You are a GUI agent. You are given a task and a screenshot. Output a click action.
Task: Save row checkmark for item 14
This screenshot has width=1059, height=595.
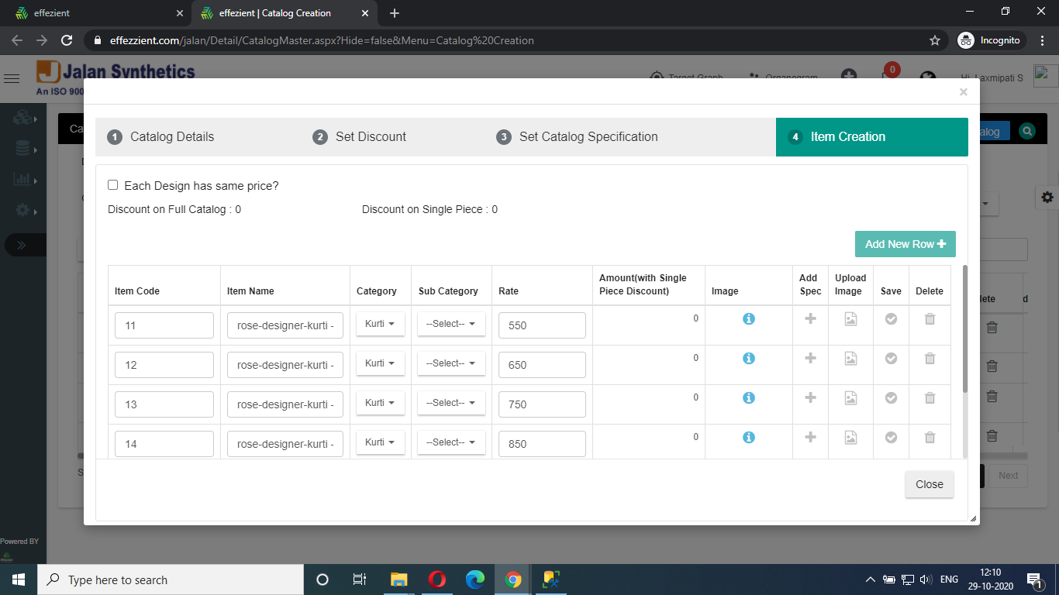click(891, 437)
